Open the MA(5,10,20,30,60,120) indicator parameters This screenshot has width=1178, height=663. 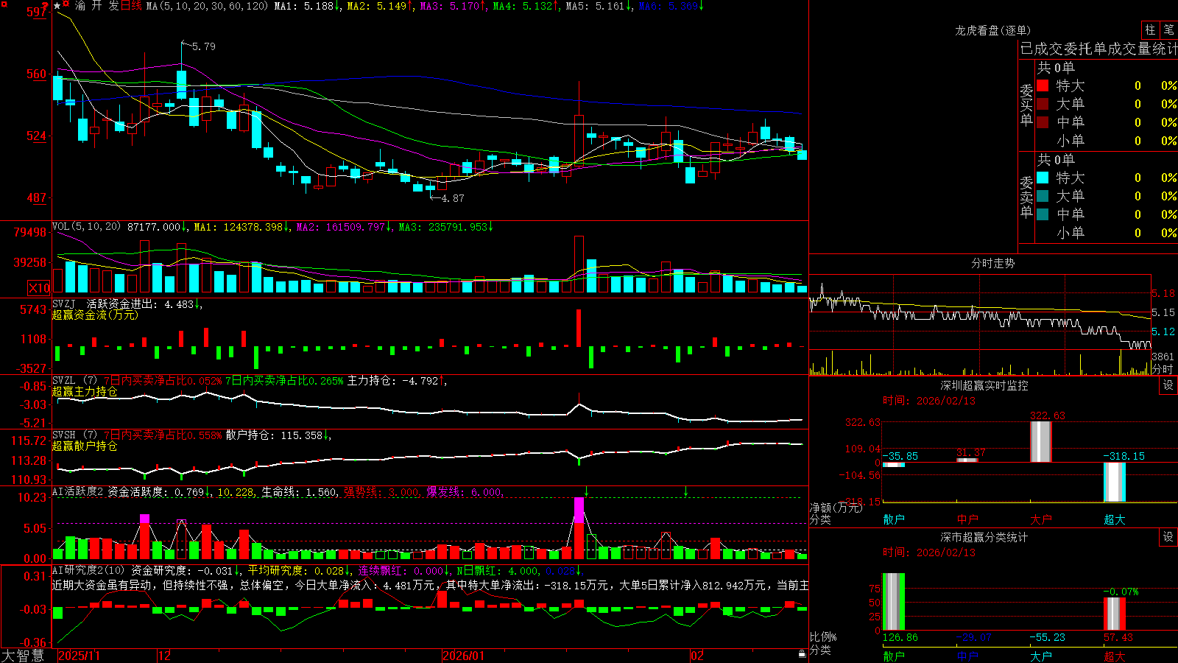click(207, 6)
